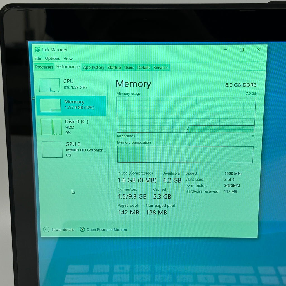This screenshot has width=286, height=286.
Task: Select the CPU usage mini graph
Action: tap(49, 85)
